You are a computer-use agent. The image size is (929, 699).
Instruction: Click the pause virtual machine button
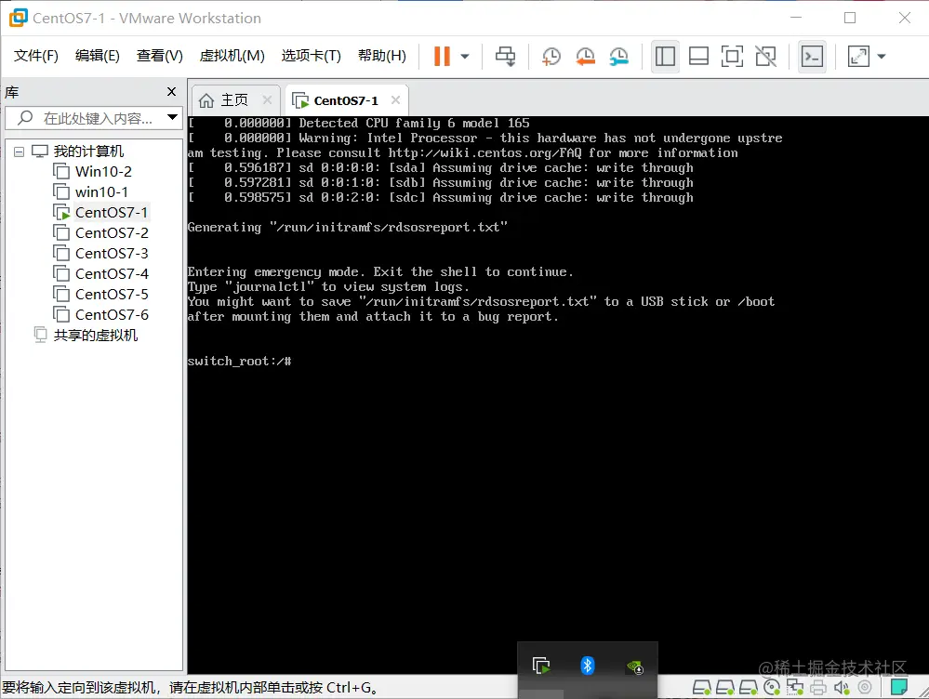tap(442, 57)
